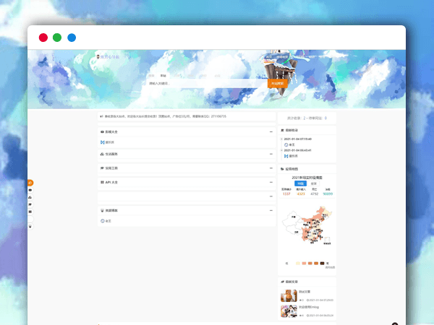Click the orange home icon in the left sidebar
Image resolution: width=434 pixels, height=325 pixels.
pos(30,183)
